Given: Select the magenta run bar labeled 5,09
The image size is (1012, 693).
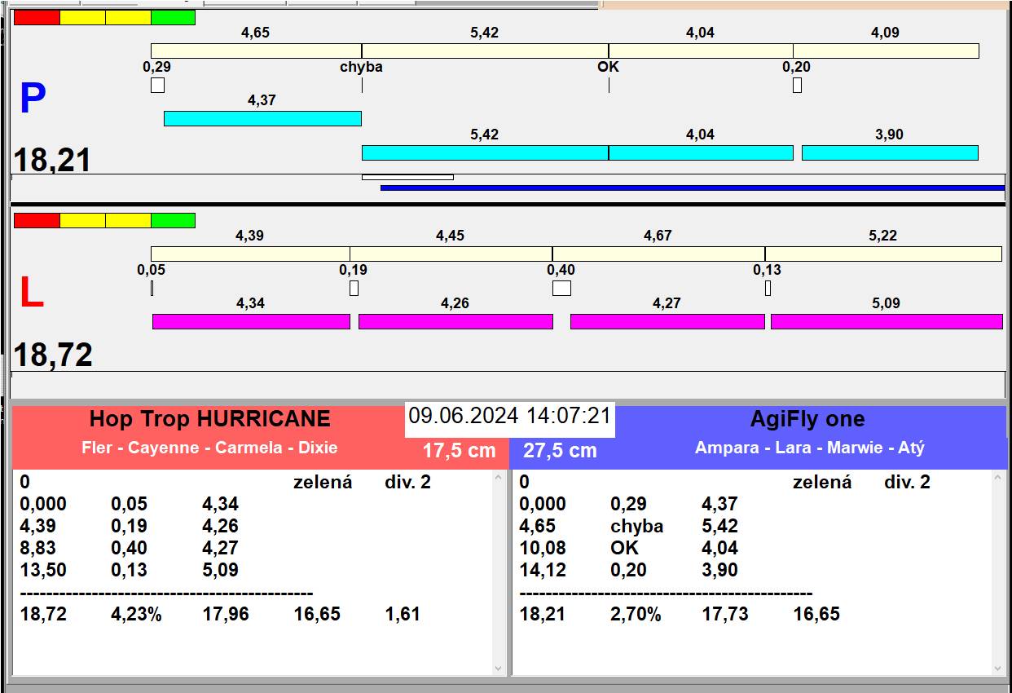Looking at the screenshot, I should tap(887, 321).
